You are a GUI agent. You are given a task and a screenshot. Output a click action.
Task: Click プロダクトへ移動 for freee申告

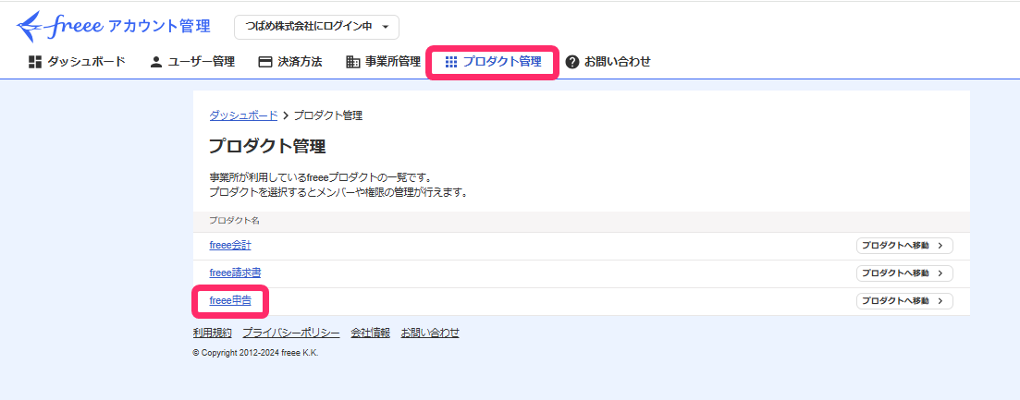[x=904, y=300]
